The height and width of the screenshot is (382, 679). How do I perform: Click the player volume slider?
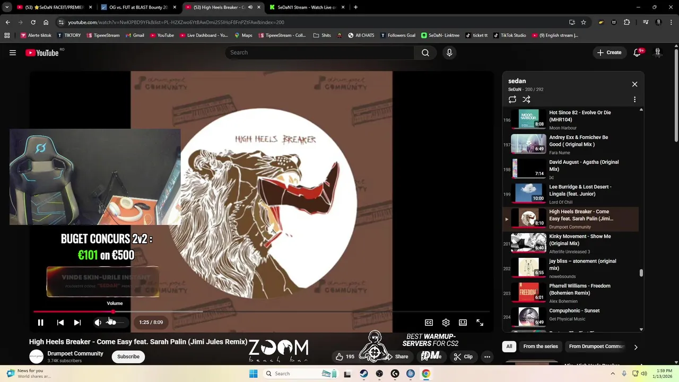(115, 322)
